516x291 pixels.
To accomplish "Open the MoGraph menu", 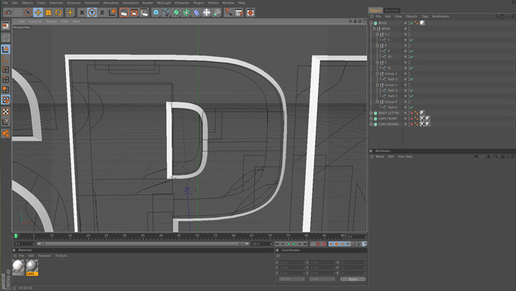I will pyautogui.click(x=164, y=3).
